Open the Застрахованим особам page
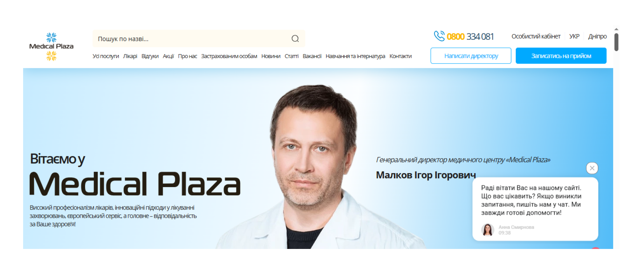The height and width of the screenshot is (274, 643). (x=229, y=56)
